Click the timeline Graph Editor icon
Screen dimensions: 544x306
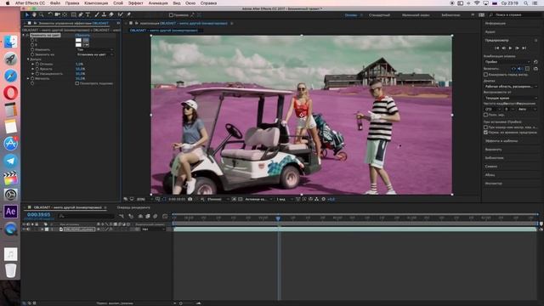(x=165, y=216)
